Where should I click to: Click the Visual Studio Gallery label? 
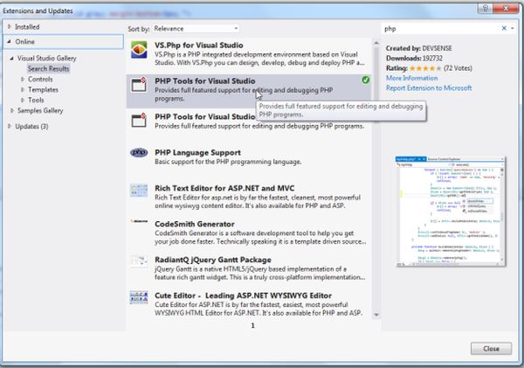click(47, 59)
